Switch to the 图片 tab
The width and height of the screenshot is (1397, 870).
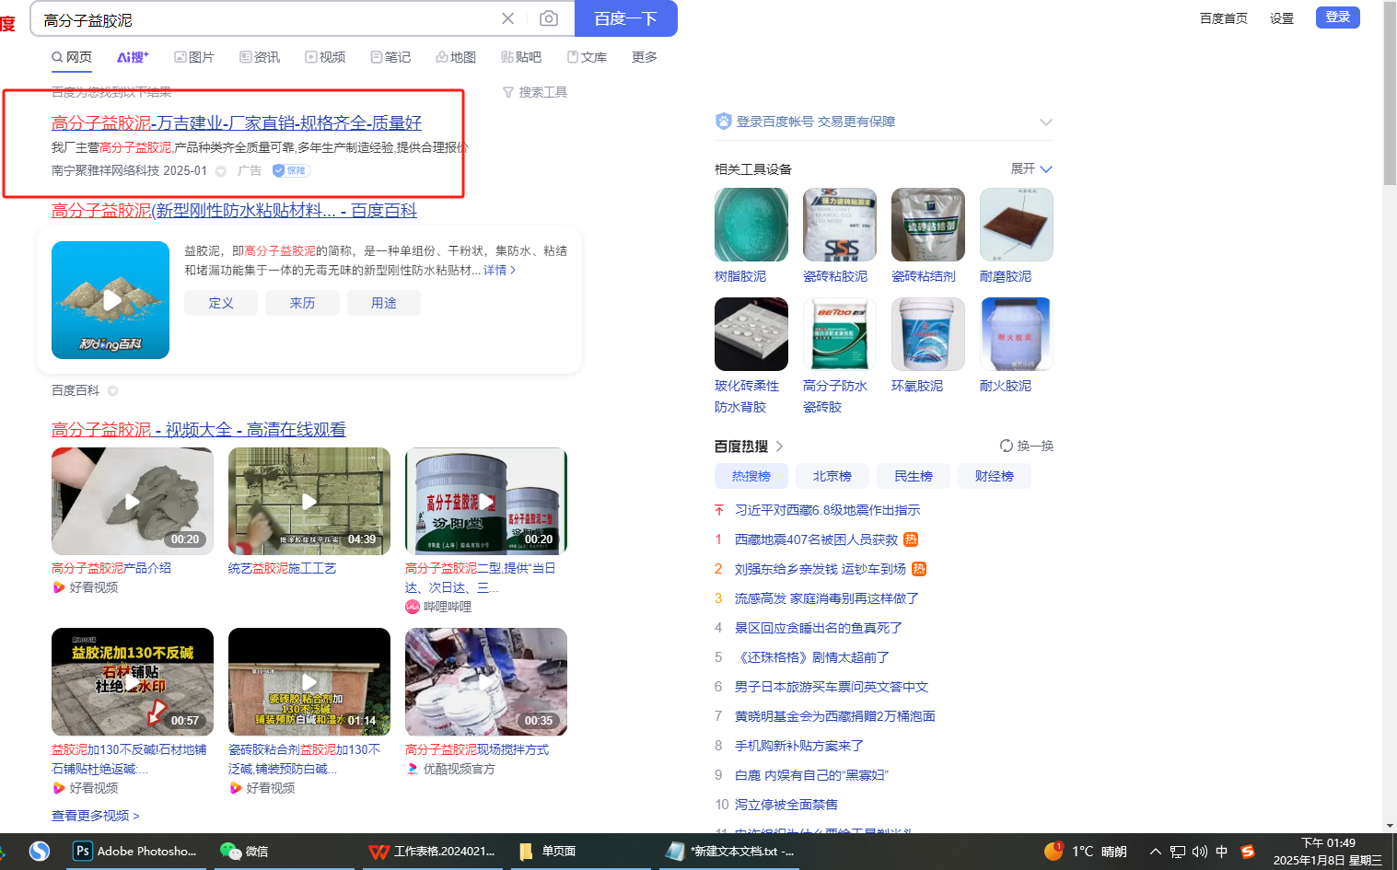coord(194,57)
